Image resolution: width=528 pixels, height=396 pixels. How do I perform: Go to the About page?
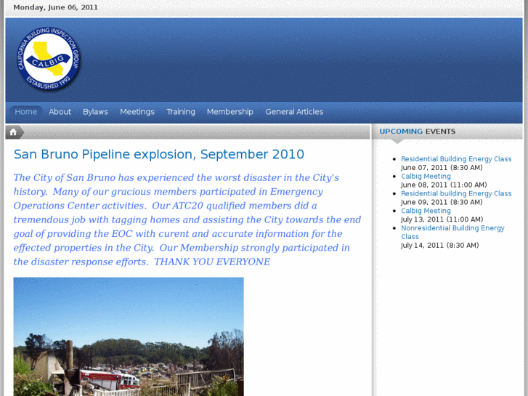click(x=60, y=112)
